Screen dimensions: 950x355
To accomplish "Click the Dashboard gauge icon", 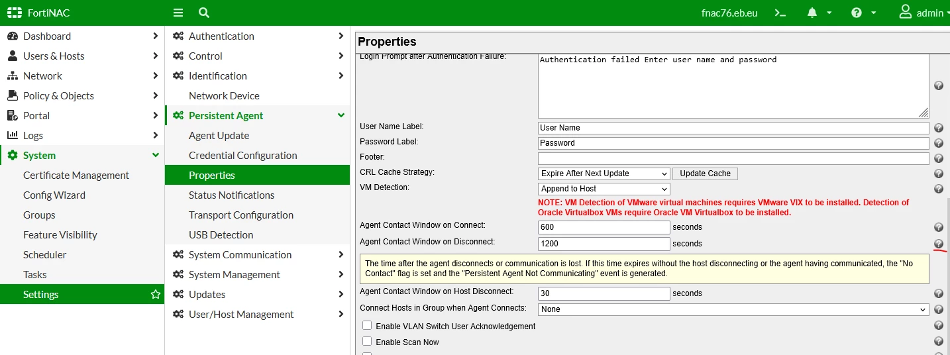I will coord(13,36).
